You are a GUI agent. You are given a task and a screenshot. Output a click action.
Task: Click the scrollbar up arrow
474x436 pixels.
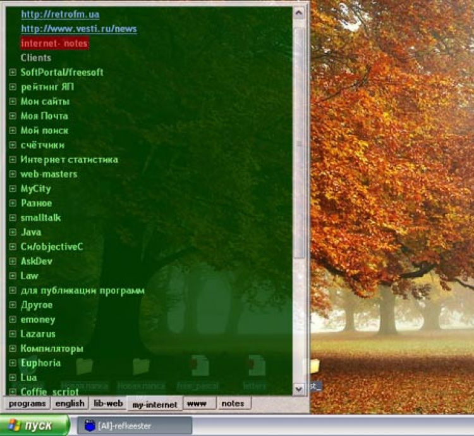(x=299, y=13)
